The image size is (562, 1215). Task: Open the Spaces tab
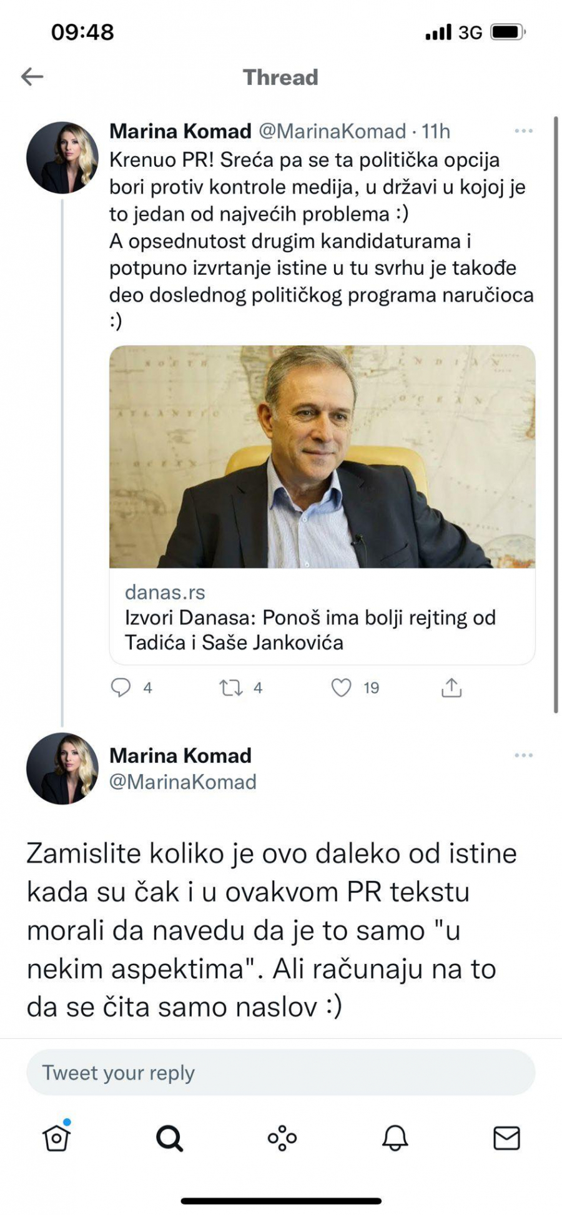pyautogui.click(x=281, y=1138)
